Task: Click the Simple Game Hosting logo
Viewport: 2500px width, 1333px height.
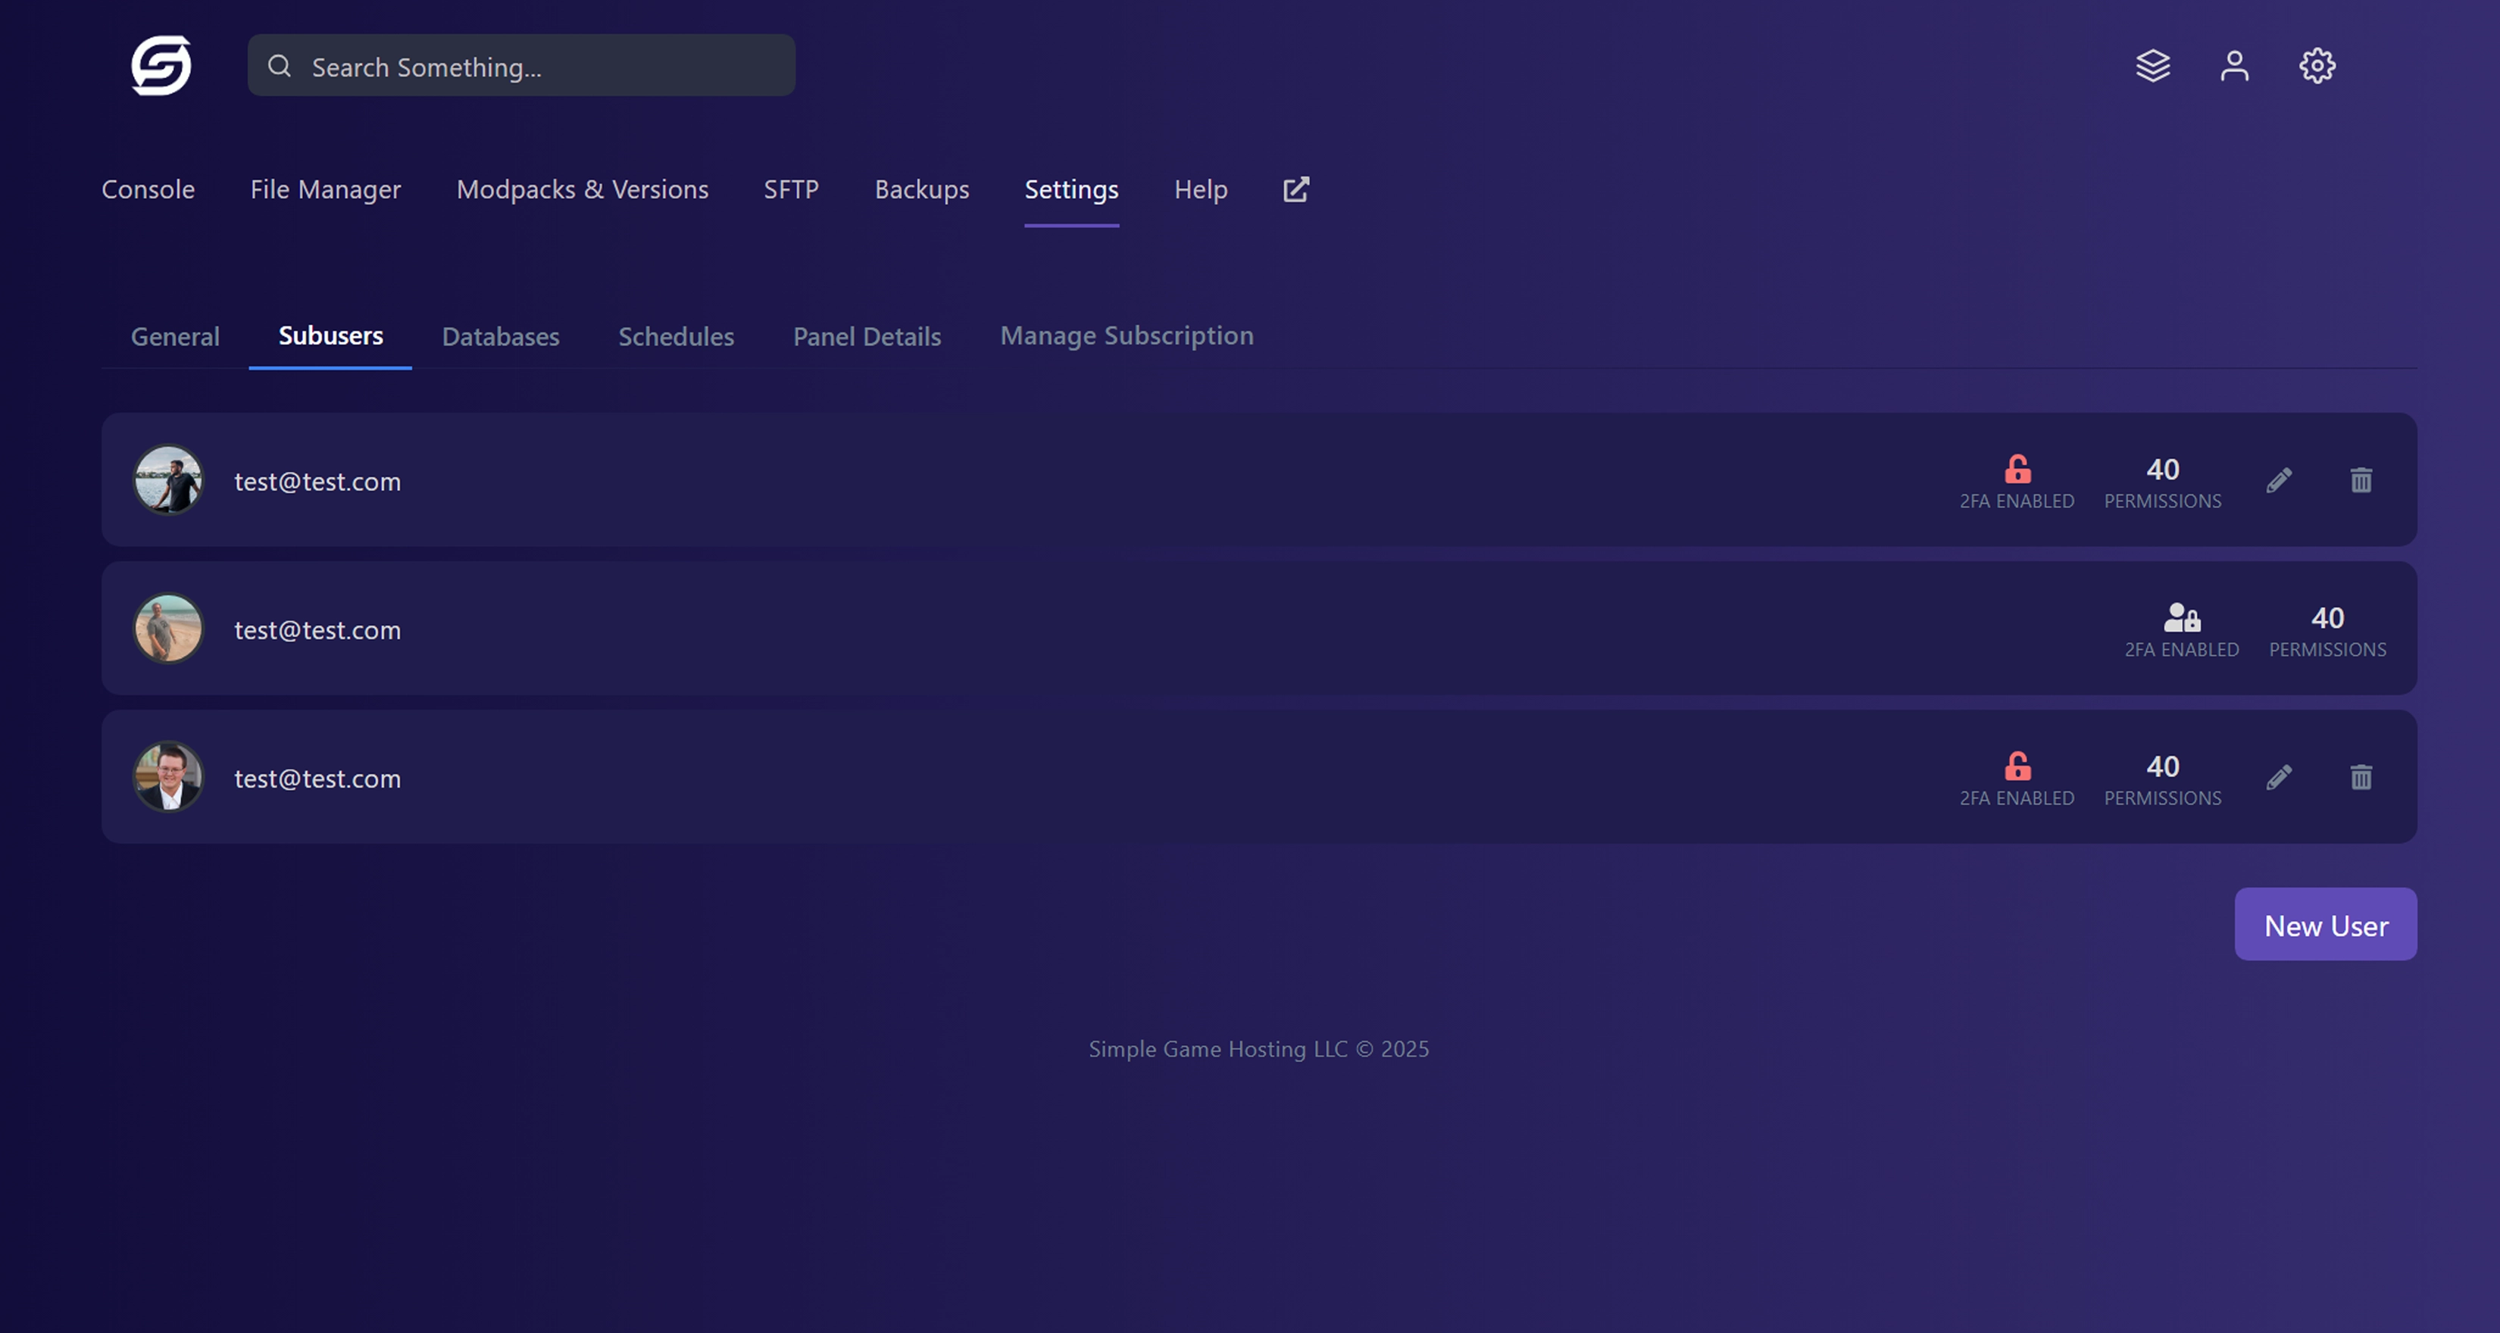Action: point(161,65)
